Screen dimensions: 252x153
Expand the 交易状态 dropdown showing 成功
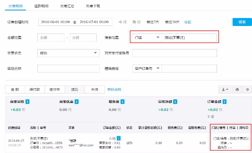coord(68,53)
